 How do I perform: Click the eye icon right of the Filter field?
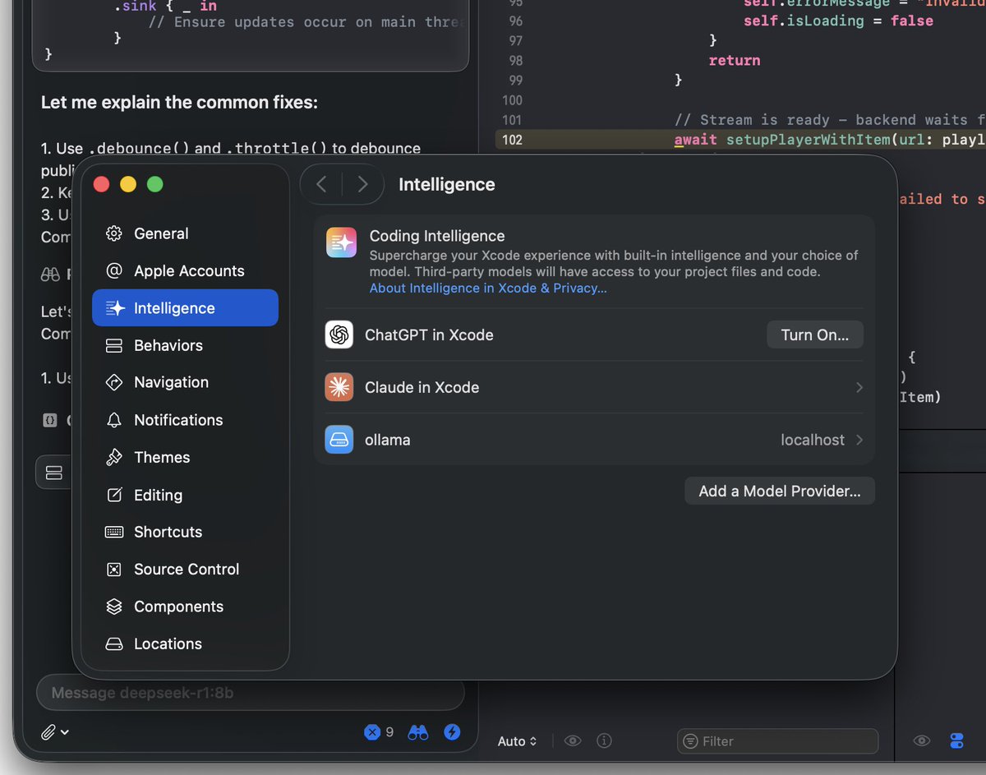922,740
